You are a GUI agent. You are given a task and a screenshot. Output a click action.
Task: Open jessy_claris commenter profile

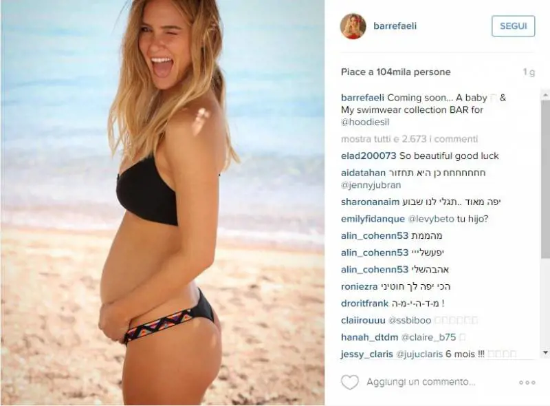pyautogui.click(x=366, y=354)
